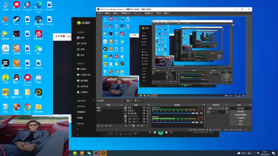Open OBS 停靠窗口(D) menu

(x=125, y=13)
